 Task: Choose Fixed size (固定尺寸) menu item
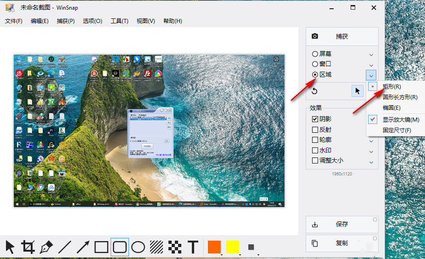396,130
